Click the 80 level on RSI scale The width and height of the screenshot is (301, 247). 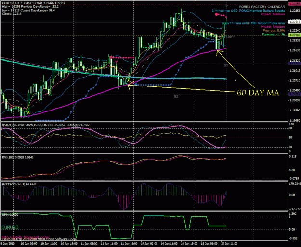tap(290, 128)
